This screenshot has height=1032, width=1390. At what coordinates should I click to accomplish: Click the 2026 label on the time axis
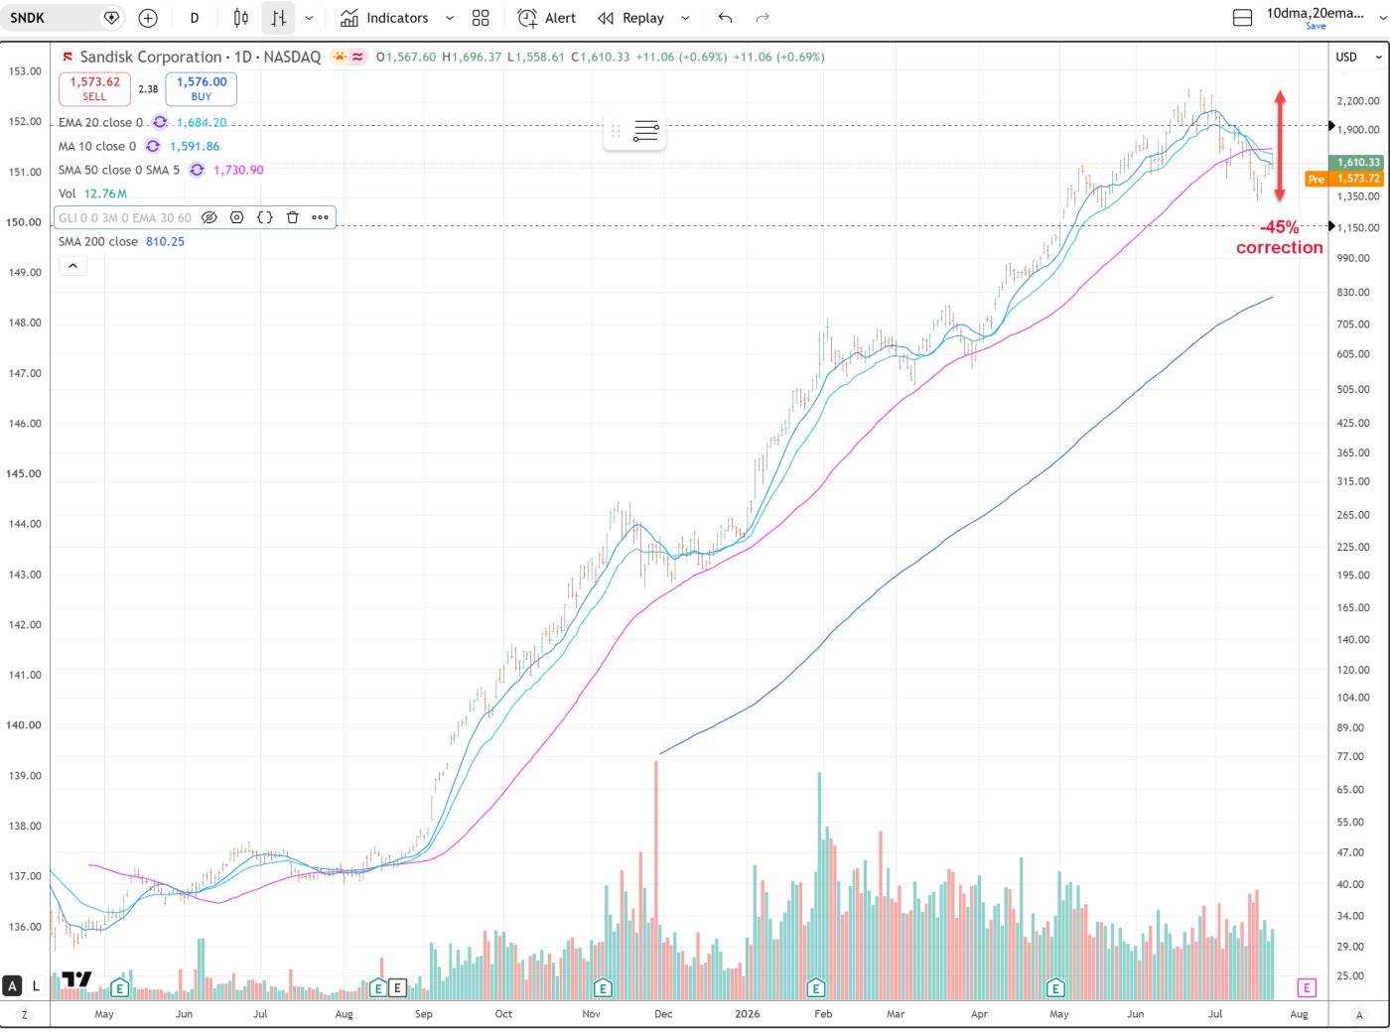click(x=748, y=1014)
